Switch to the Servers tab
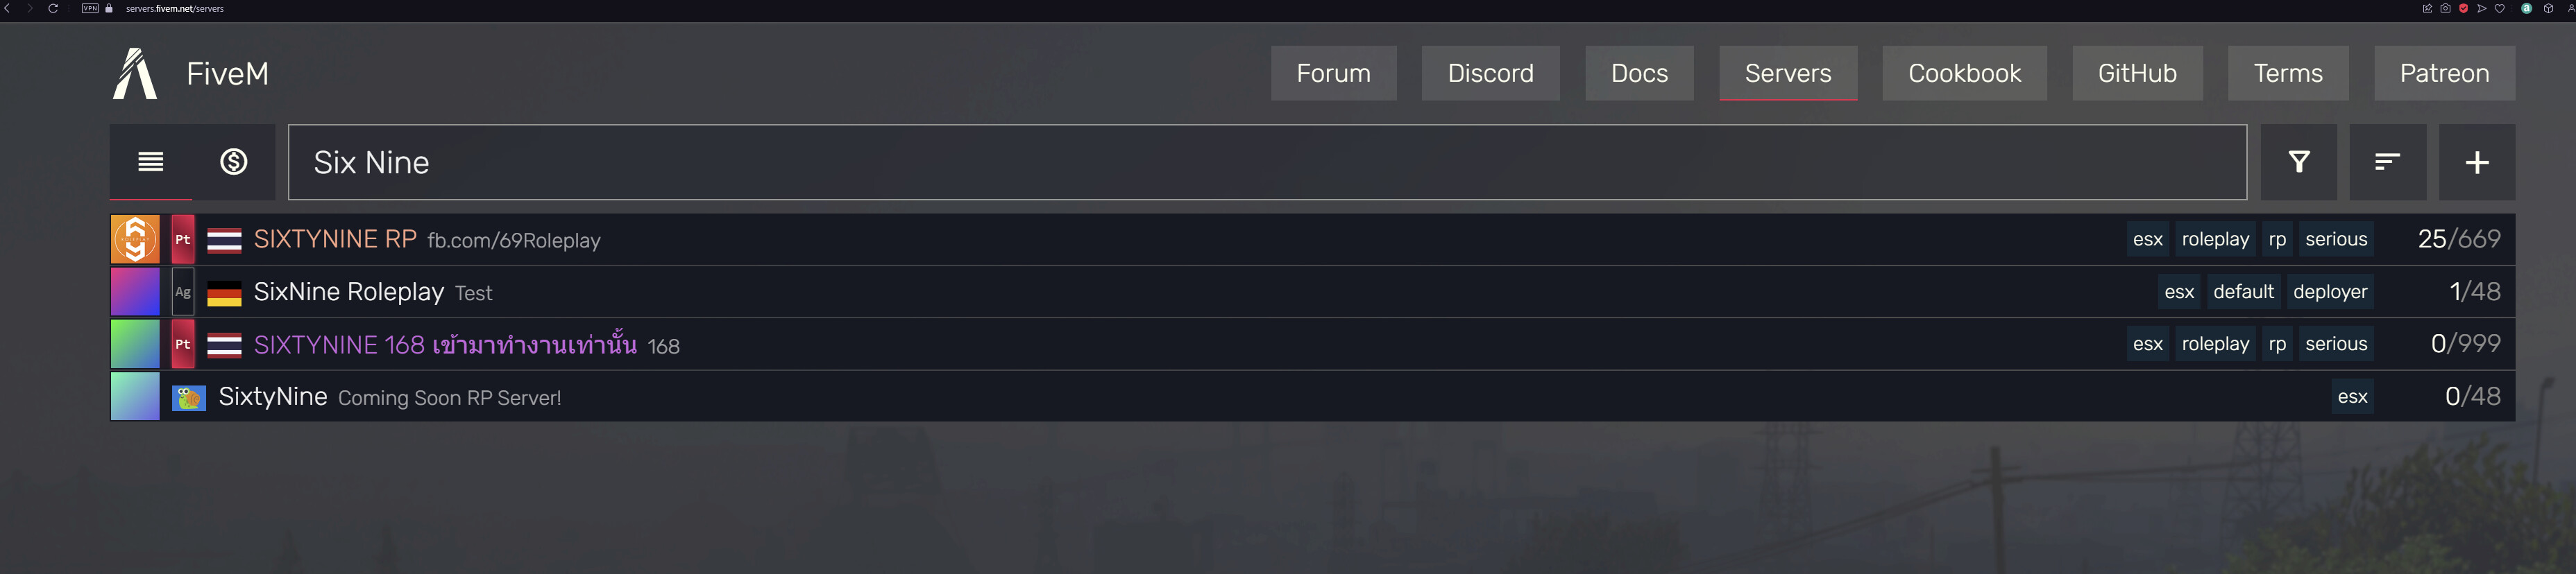 1788,72
